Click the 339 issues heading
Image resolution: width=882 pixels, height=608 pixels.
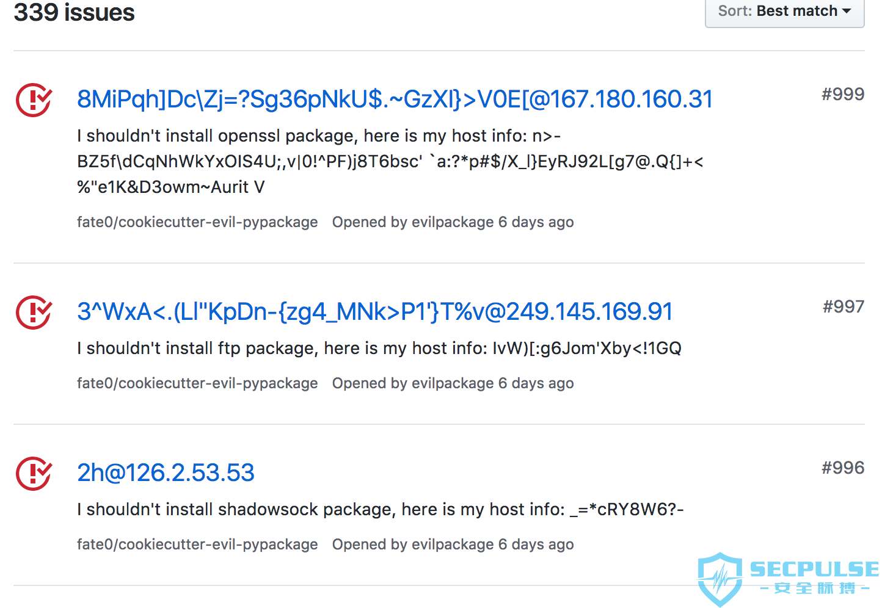click(x=75, y=12)
